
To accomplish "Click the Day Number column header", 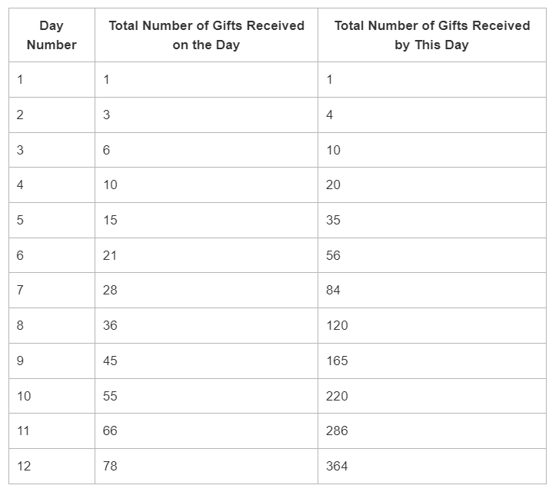I will 52,35.
